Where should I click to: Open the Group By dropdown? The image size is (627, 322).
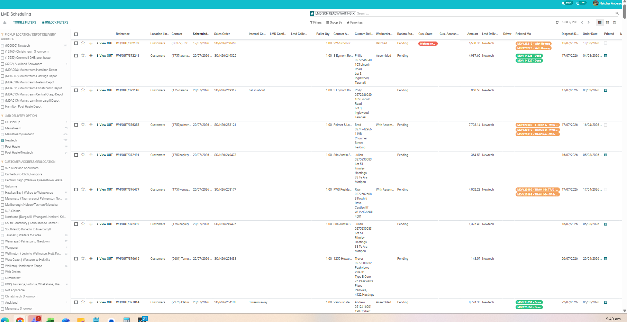tap(334, 22)
